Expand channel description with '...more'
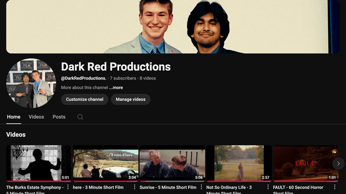Viewport: 346px width, 194px height. 116,88
